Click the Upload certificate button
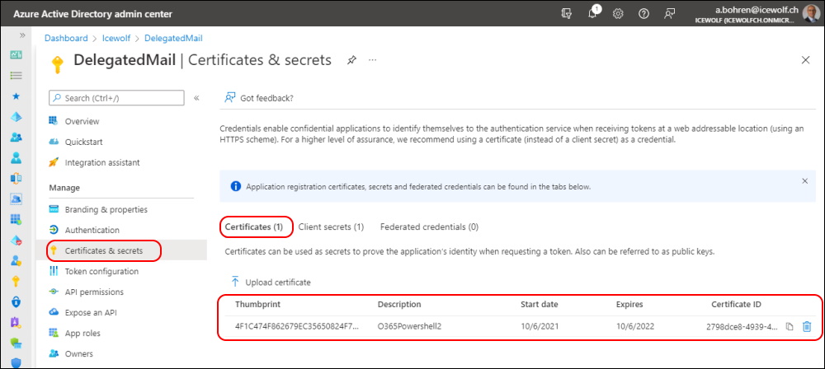The image size is (825, 369). pos(271,283)
